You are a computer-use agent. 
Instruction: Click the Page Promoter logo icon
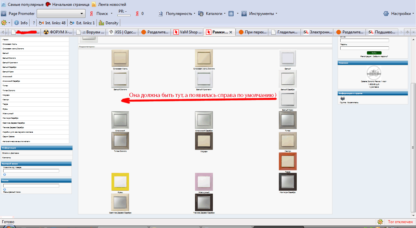tap(4, 14)
